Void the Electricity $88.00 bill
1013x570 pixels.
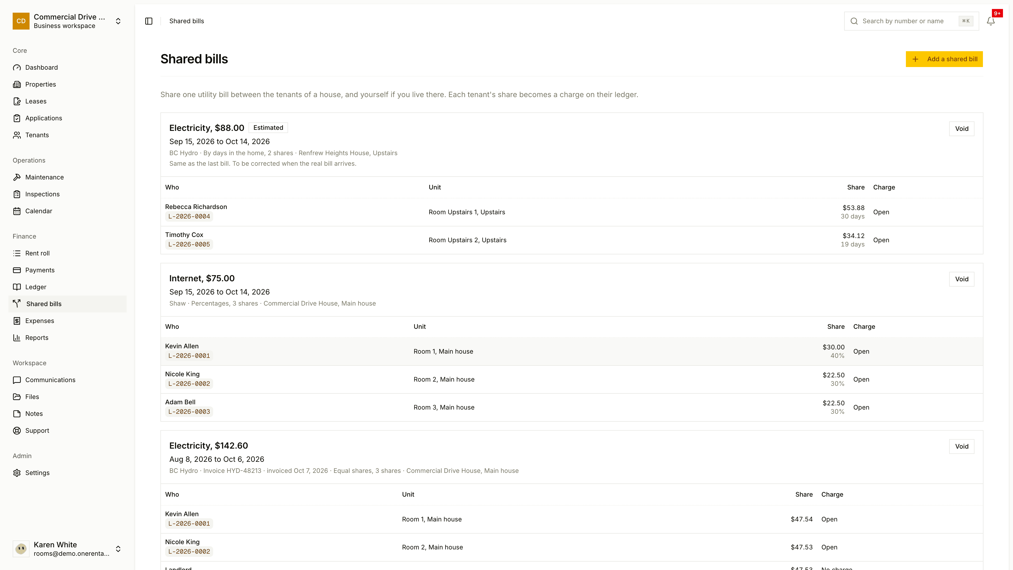pyautogui.click(x=962, y=129)
